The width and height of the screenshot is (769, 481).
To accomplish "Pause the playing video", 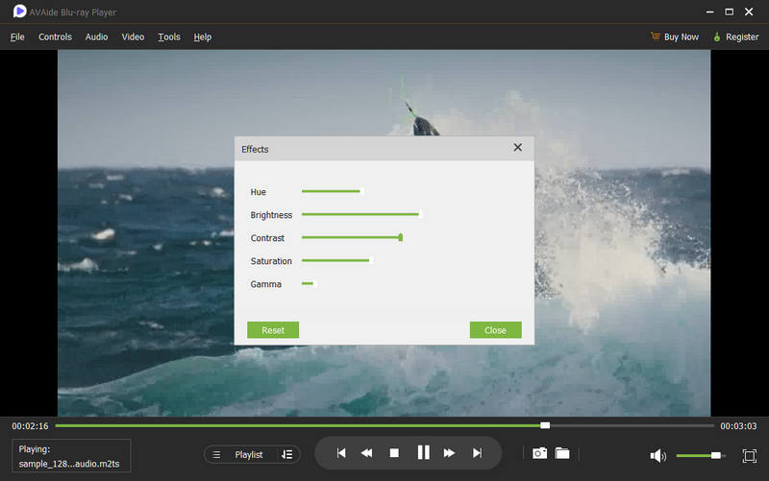I will [423, 452].
